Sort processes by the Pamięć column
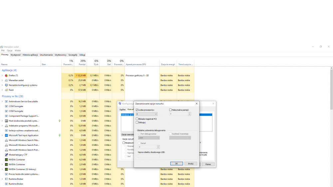The height and width of the screenshot is (187, 333). pos(81,62)
